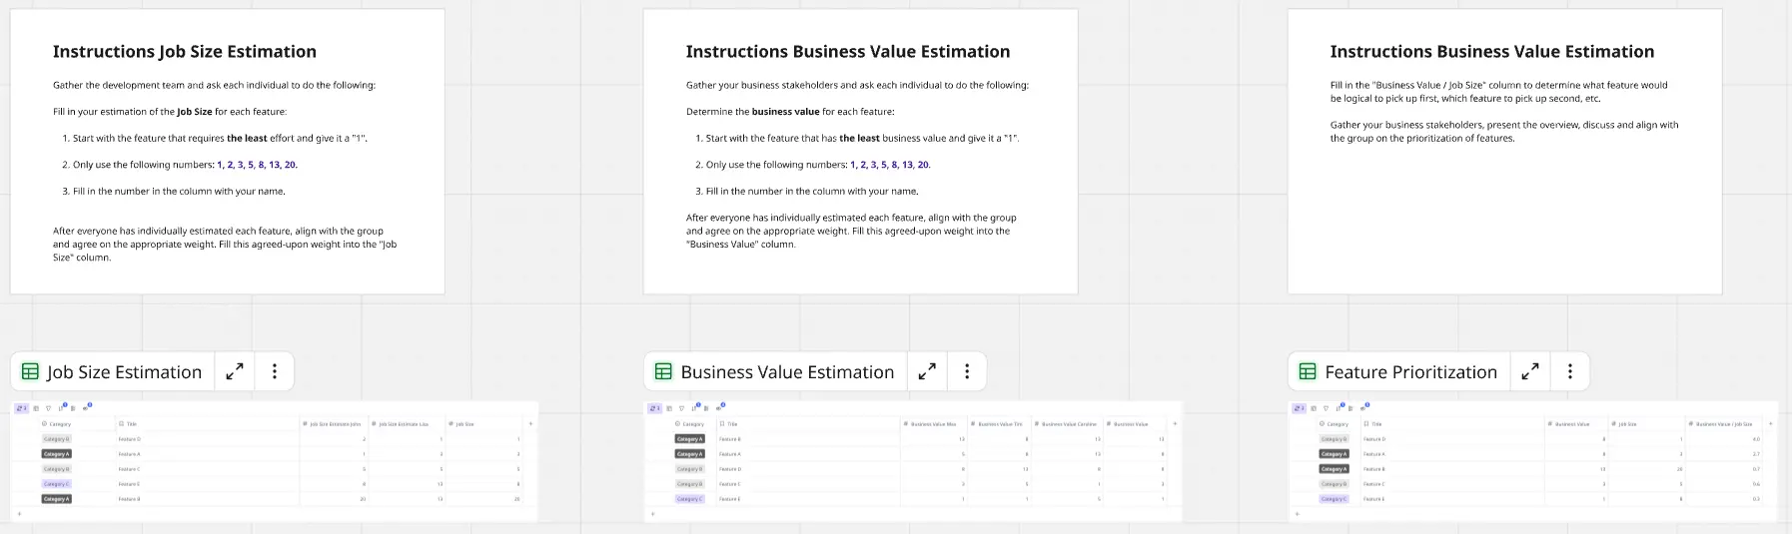Toggle hidden fields eye icon in Business Value table
Image resolution: width=1792 pixels, height=534 pixels.
pyautogui.click(x=718, y=407)
